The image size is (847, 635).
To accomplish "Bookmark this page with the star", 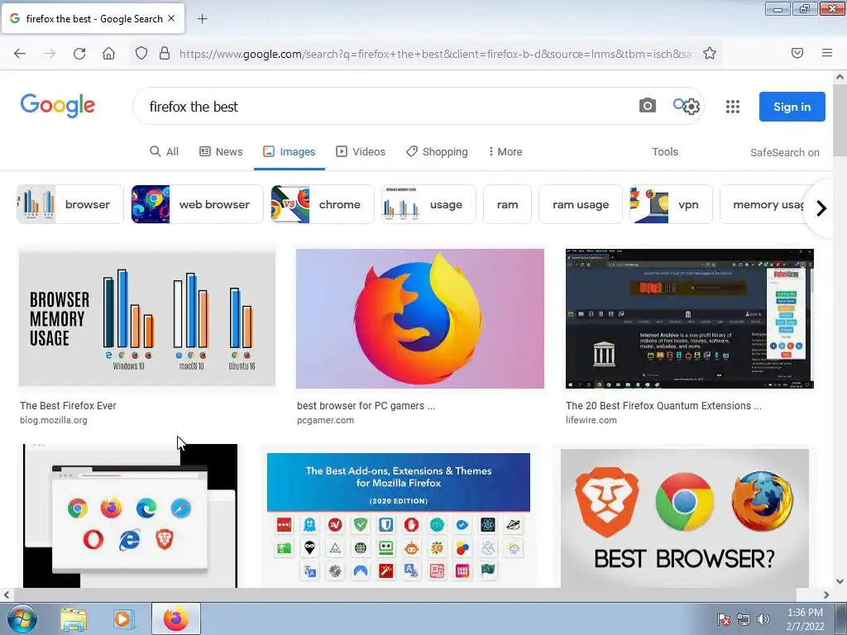I will tap(709, 54).
